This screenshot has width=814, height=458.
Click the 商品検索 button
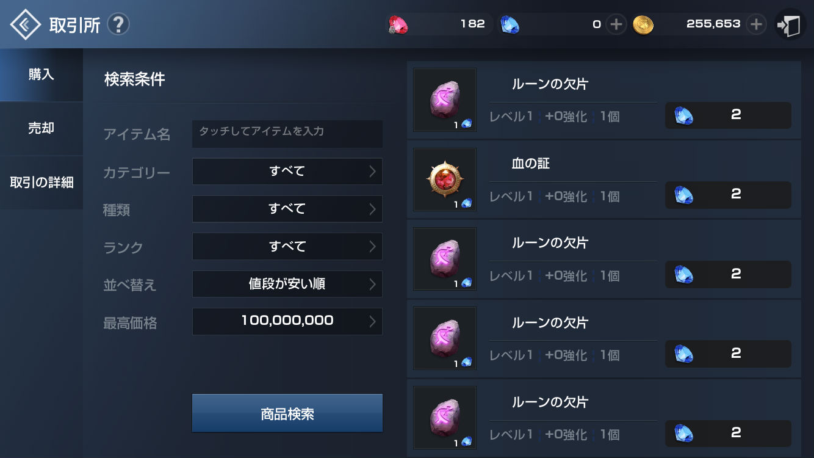287,413
